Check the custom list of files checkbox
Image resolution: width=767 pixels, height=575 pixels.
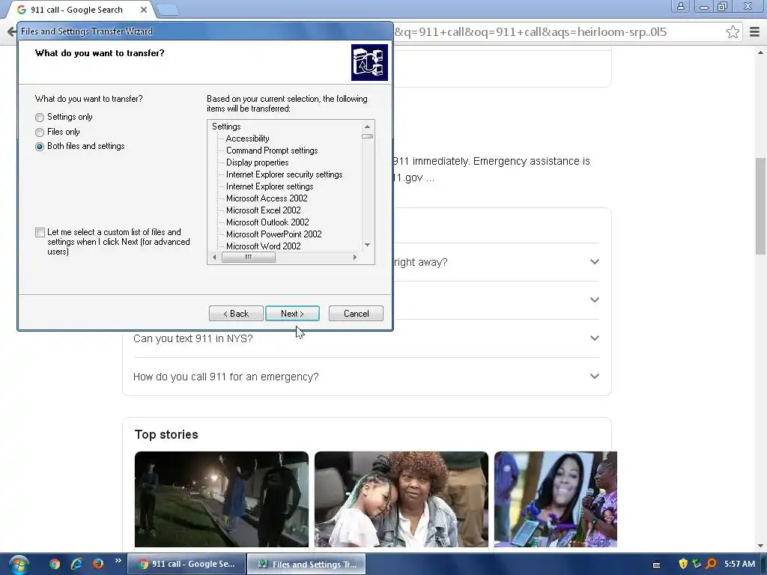[x=40, y=233]
